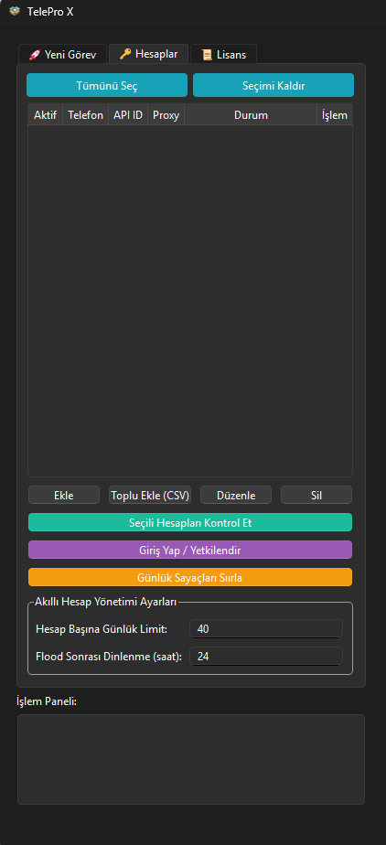Screen dimensions: 386x845
Task: Open the Lisans tab
Action: [224, 55]
